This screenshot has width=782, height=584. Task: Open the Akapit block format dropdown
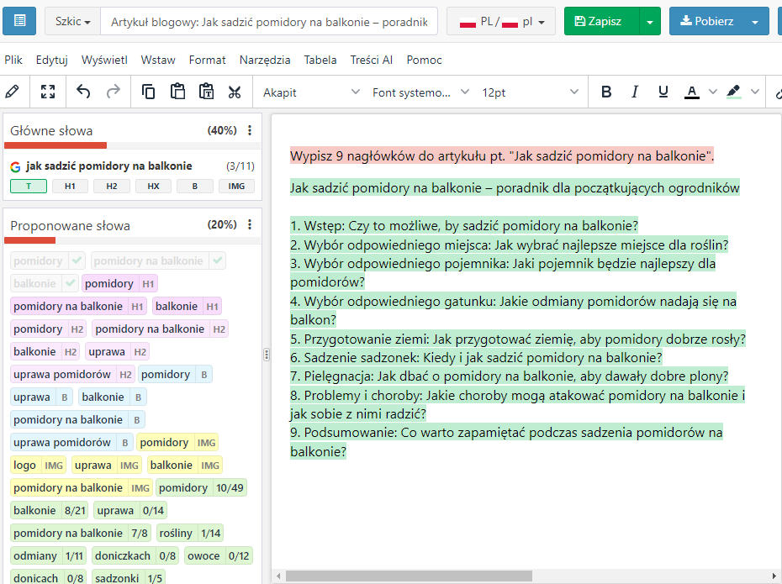tap(311, 92)
